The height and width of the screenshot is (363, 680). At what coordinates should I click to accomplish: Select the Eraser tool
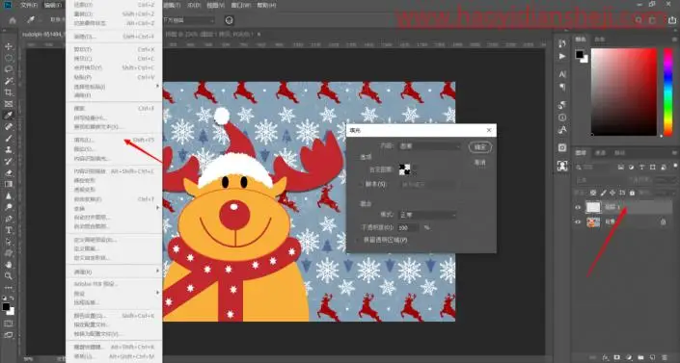pyautogui.click(x=9, y=173)
